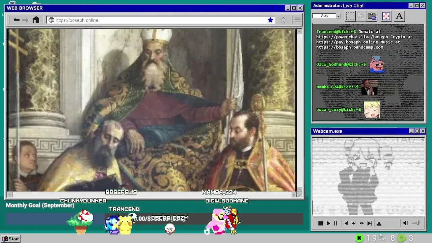
Task: Click the green Rumble play icon in taskbar
Action: coord(402,238)
